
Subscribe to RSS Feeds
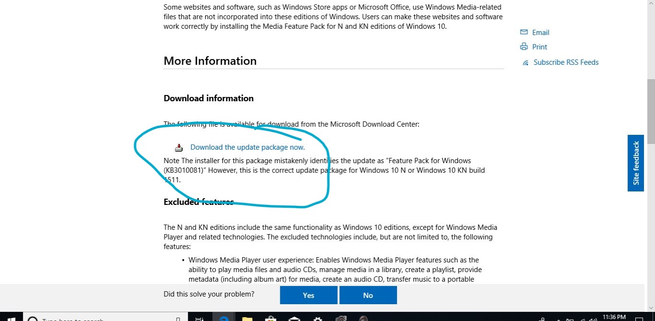(x=567, y=62)
